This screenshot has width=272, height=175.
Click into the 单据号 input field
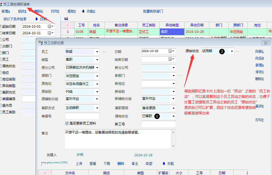tap(82, 116)
